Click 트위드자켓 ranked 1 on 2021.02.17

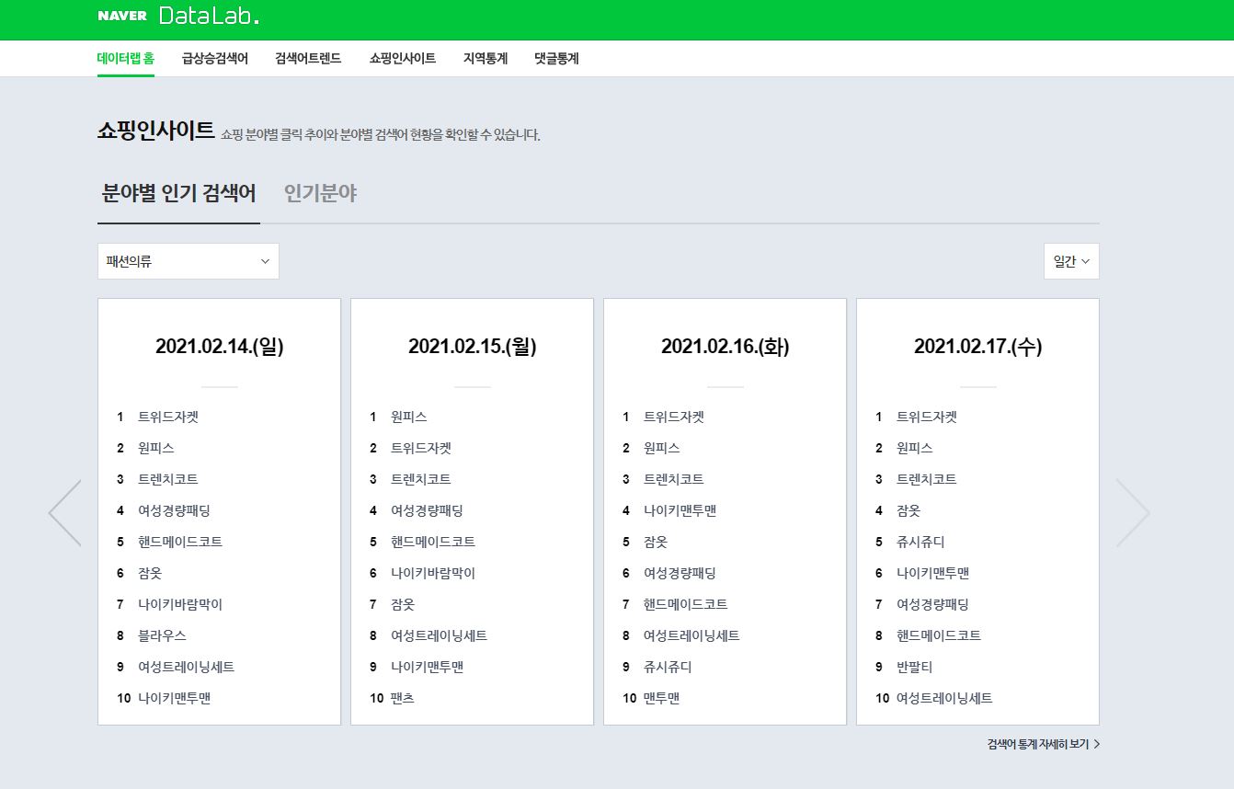(x=927, y=417)
